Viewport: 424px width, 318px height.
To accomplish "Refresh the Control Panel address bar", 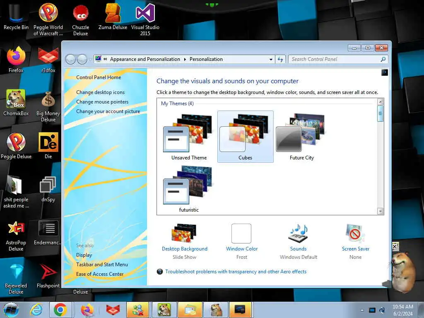I will coord(280,59).
